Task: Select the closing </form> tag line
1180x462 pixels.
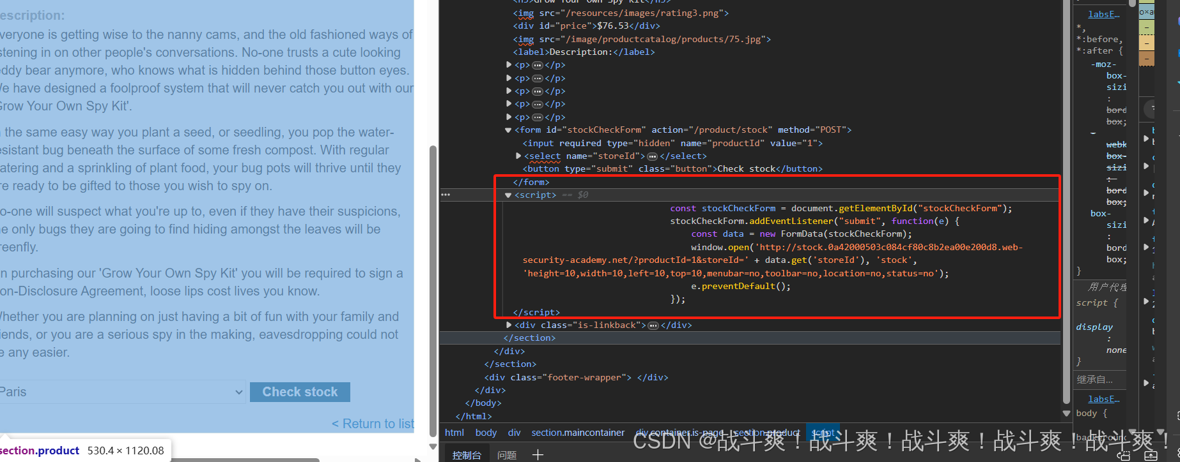Action: [531, 183]
